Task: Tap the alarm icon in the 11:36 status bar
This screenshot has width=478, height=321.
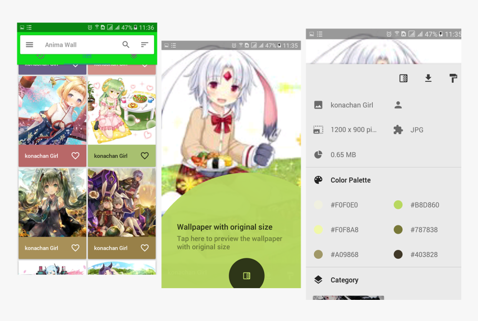Action: (89, 27)
